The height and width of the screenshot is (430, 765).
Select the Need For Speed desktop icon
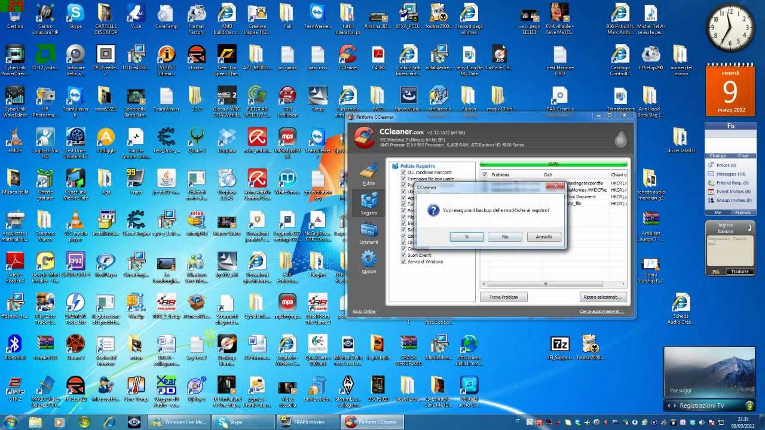point(227,61)
